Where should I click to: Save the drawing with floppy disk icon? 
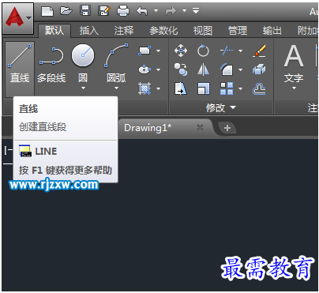tap(85, 11)
